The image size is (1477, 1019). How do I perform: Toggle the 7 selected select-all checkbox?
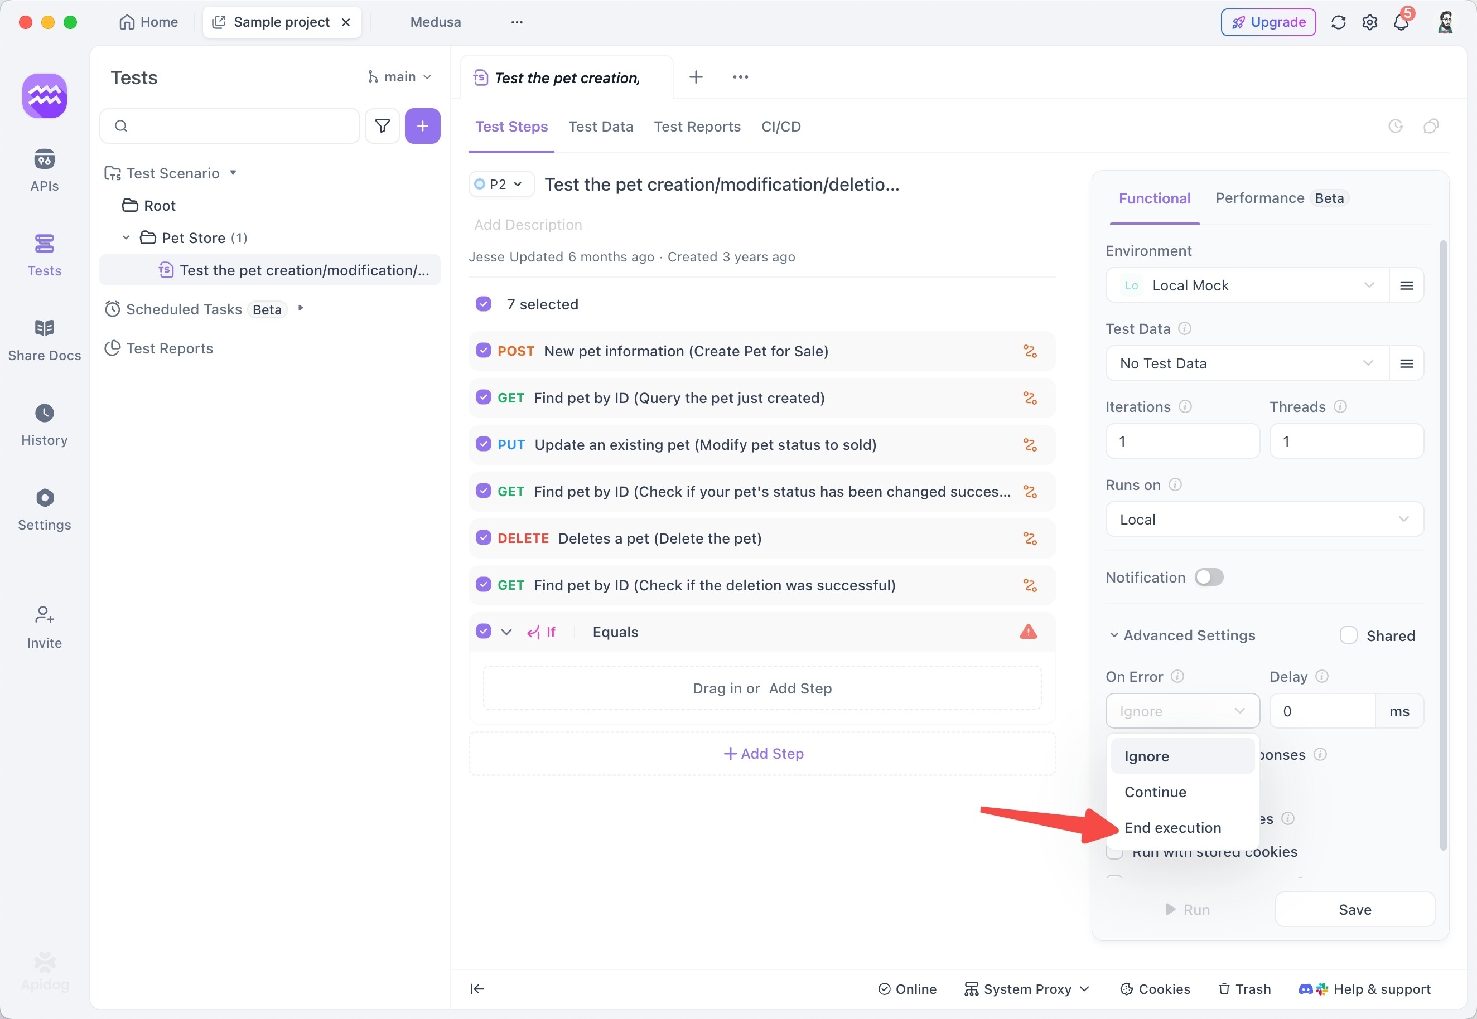point(483,304)
